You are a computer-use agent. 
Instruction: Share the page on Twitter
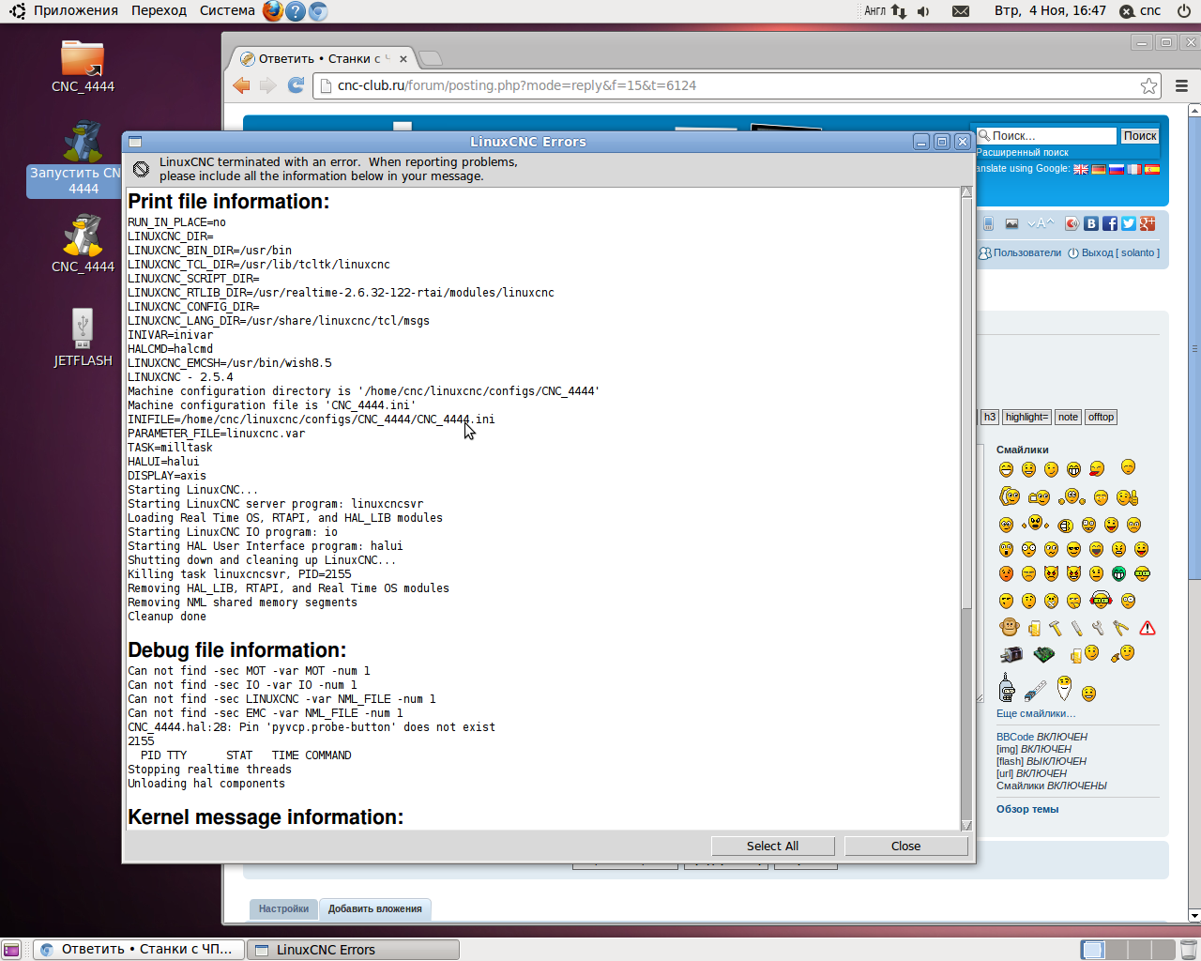click(1129, 223)
